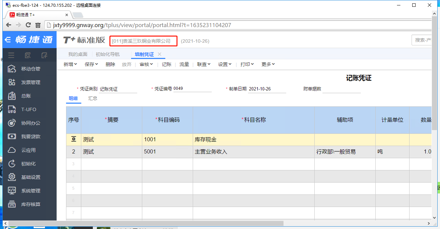Image resolution: width=440 pixels, height=229 pixels.
Task: Open 总账 icon in the sidebar
Action: [x=12, y=96]
